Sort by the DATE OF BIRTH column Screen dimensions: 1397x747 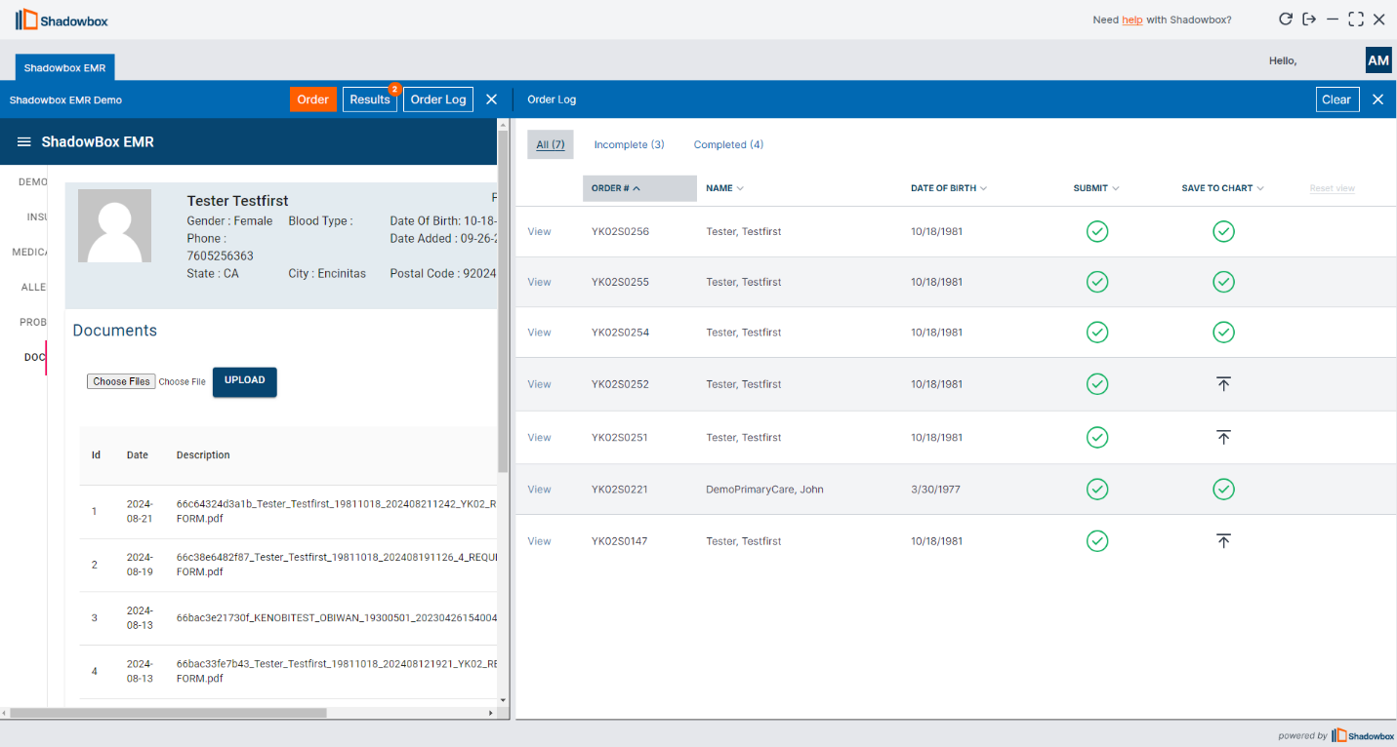948,188
